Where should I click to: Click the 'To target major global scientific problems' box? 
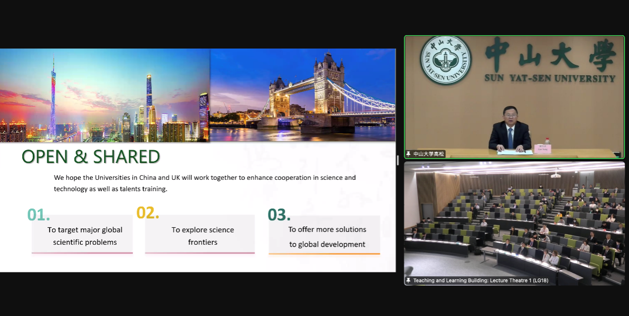85,236
